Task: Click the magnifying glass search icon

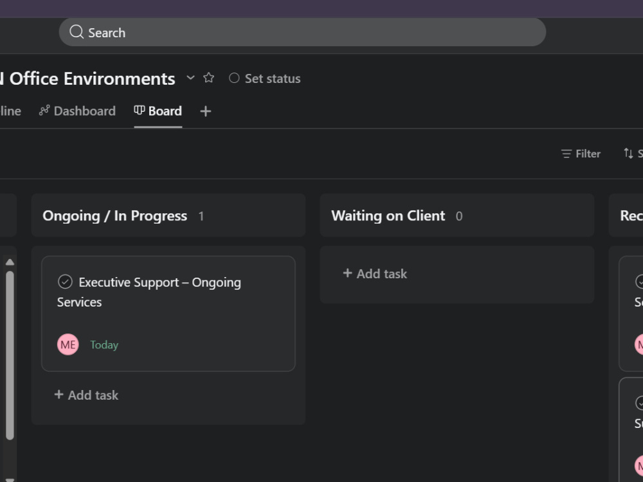Action: click(x=77, y=31)
